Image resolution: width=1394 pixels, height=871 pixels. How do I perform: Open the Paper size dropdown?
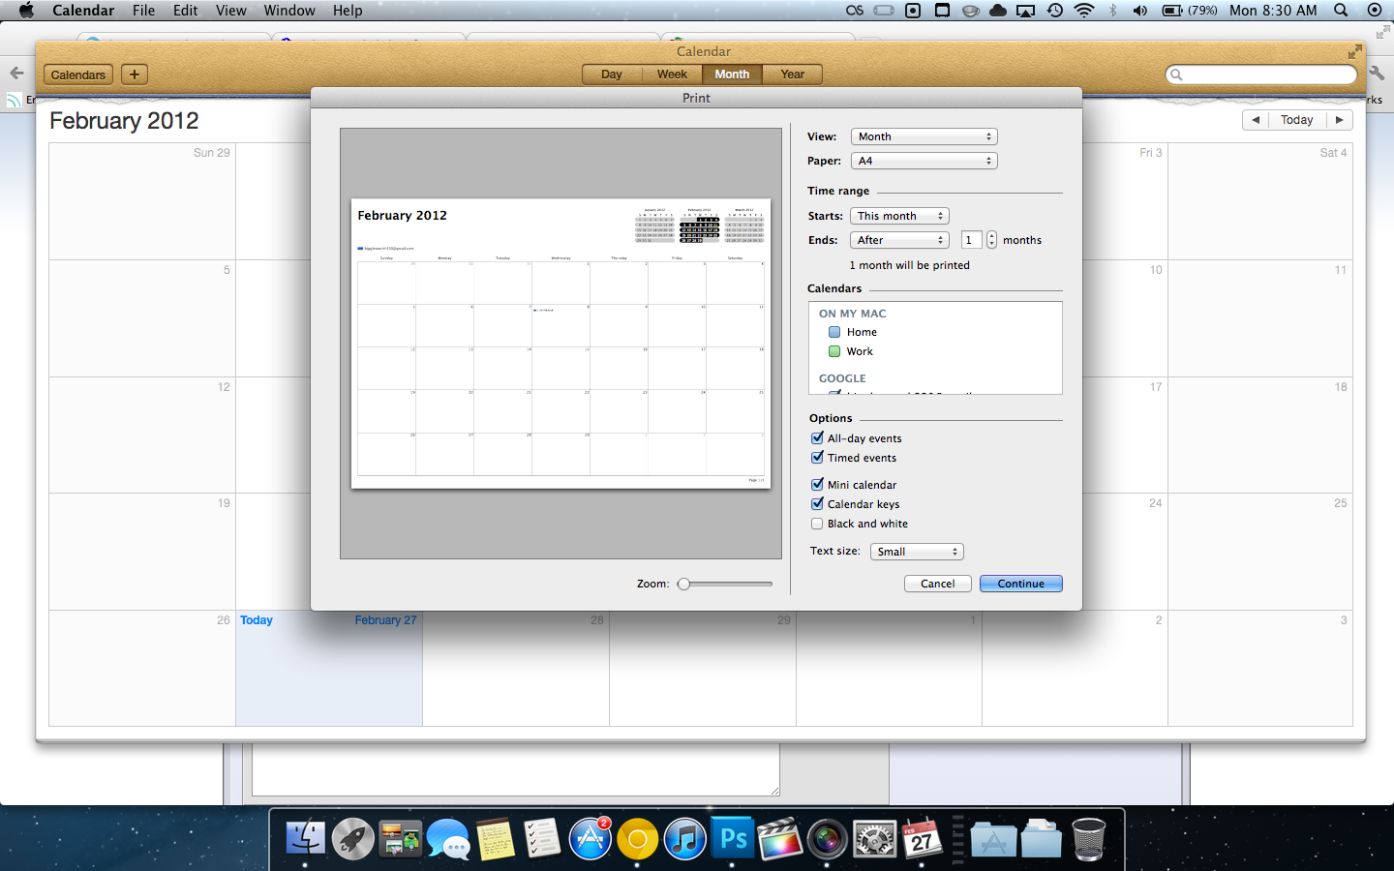tap(923, 160)
